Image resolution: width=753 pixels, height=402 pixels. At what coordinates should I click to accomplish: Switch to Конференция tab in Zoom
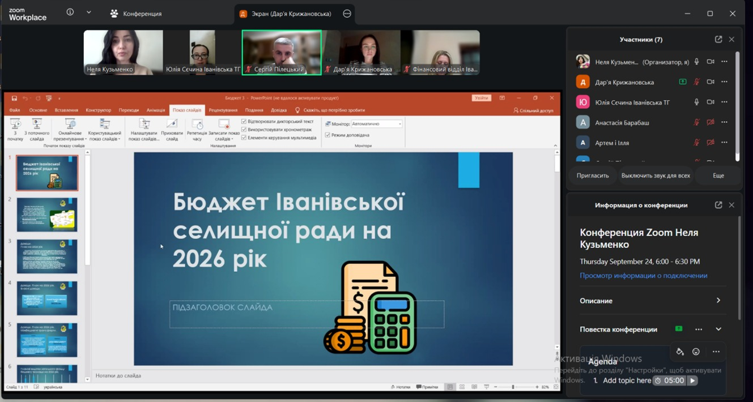tap(136, 14)
